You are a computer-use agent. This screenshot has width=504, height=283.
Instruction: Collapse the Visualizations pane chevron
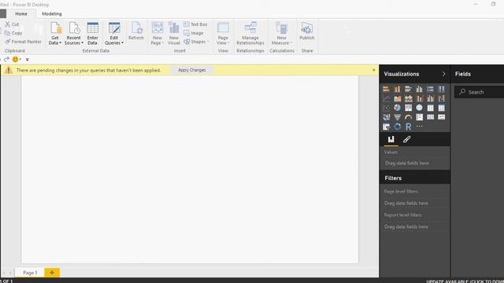click(x=444, y=74)
